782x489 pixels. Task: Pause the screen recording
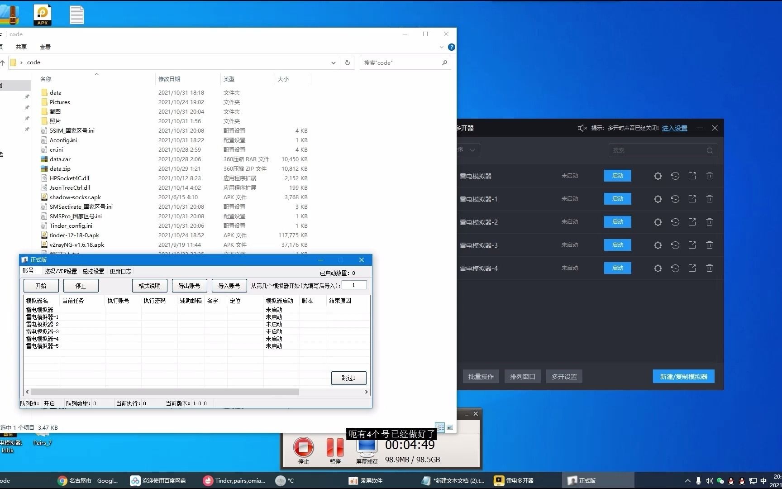335,447
